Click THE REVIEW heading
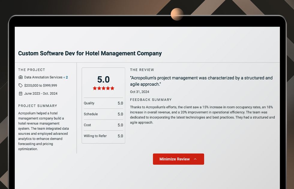294x189 pixels. pyautogui.click(x=142, y=70)
